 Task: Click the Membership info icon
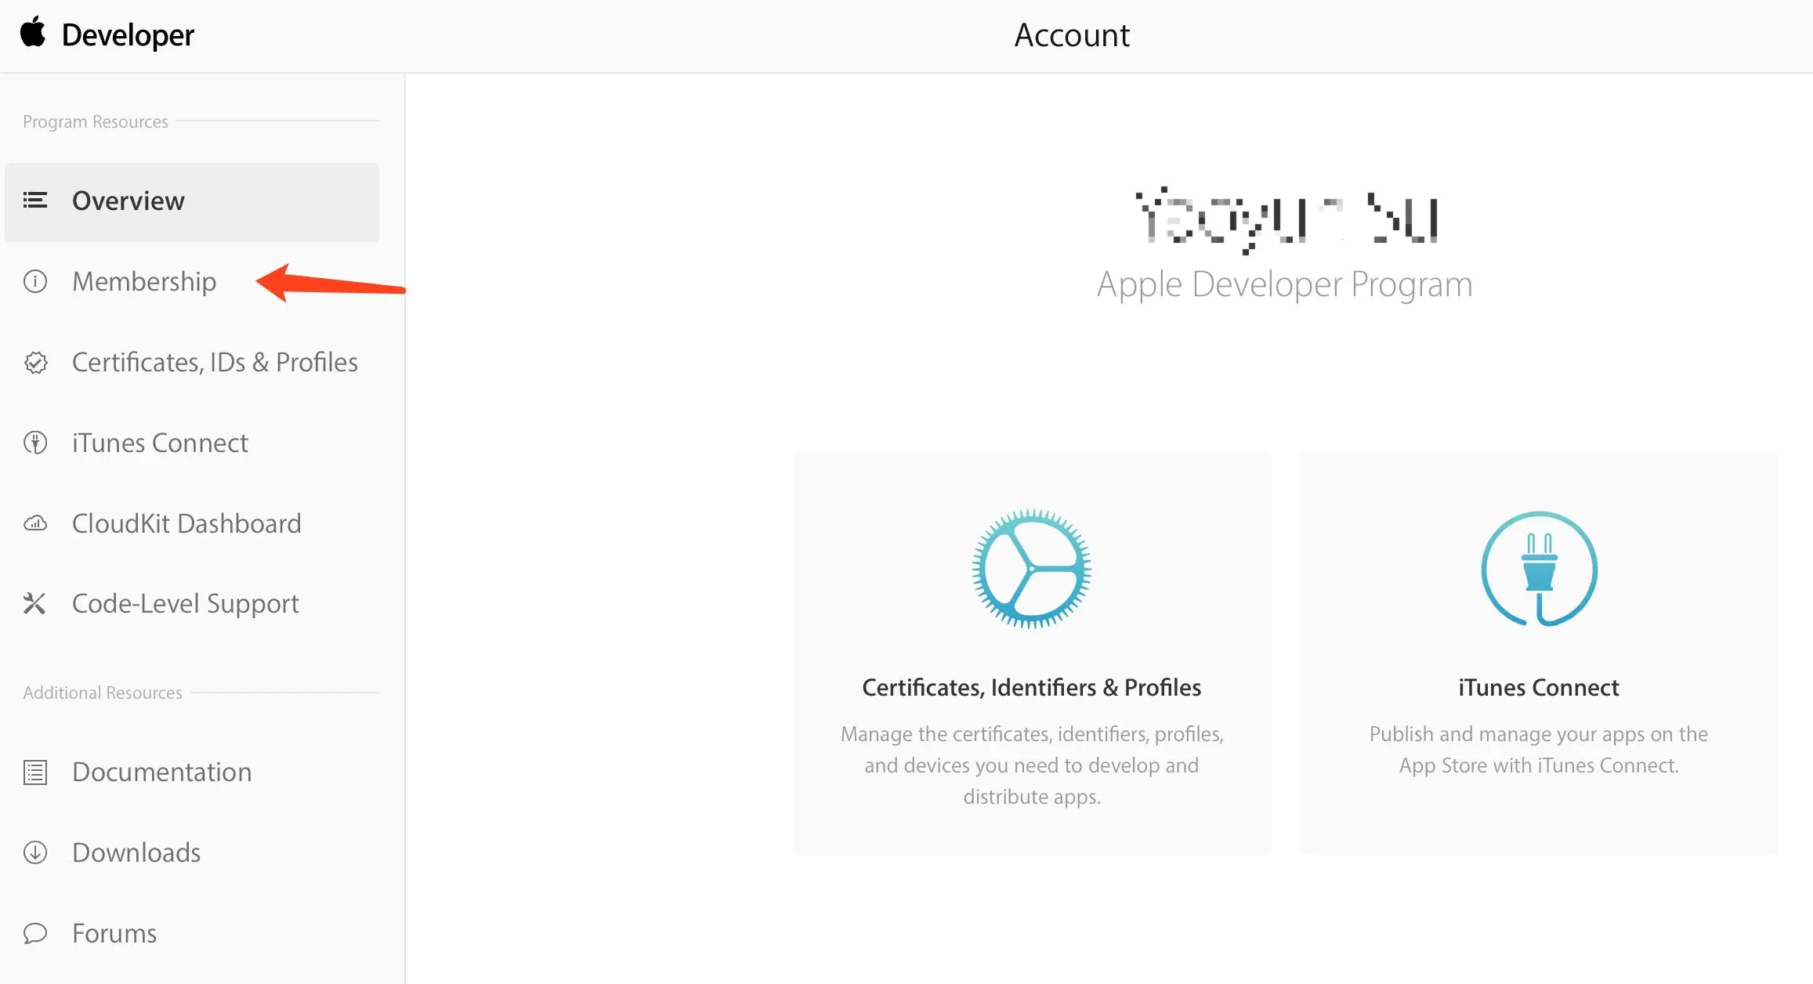tap(35, 281)
